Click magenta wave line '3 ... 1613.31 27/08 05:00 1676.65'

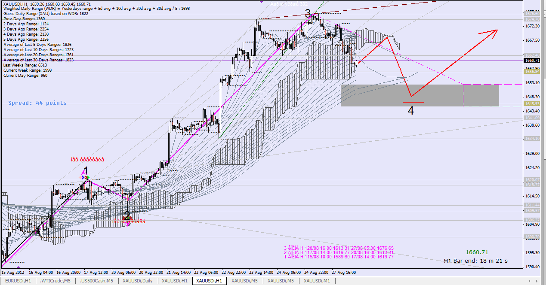tap(339, 248)
